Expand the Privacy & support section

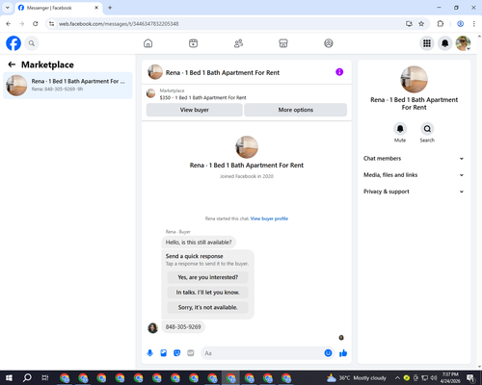[414, 192]
